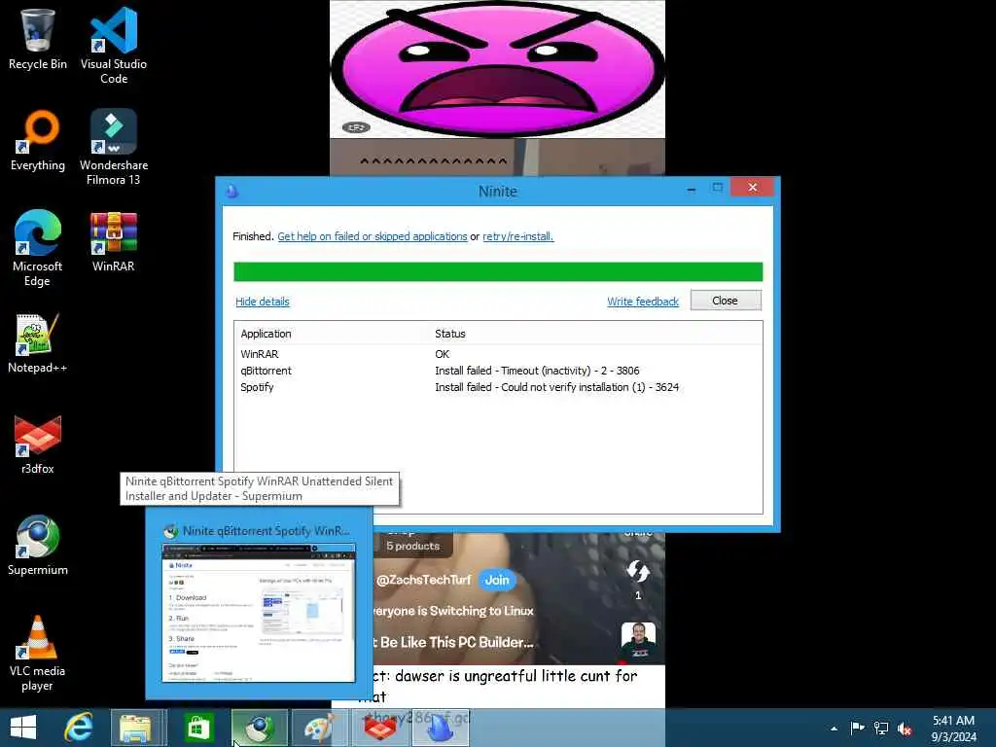
Task: Click the remix icon in the video
Action: coord(638,571)
